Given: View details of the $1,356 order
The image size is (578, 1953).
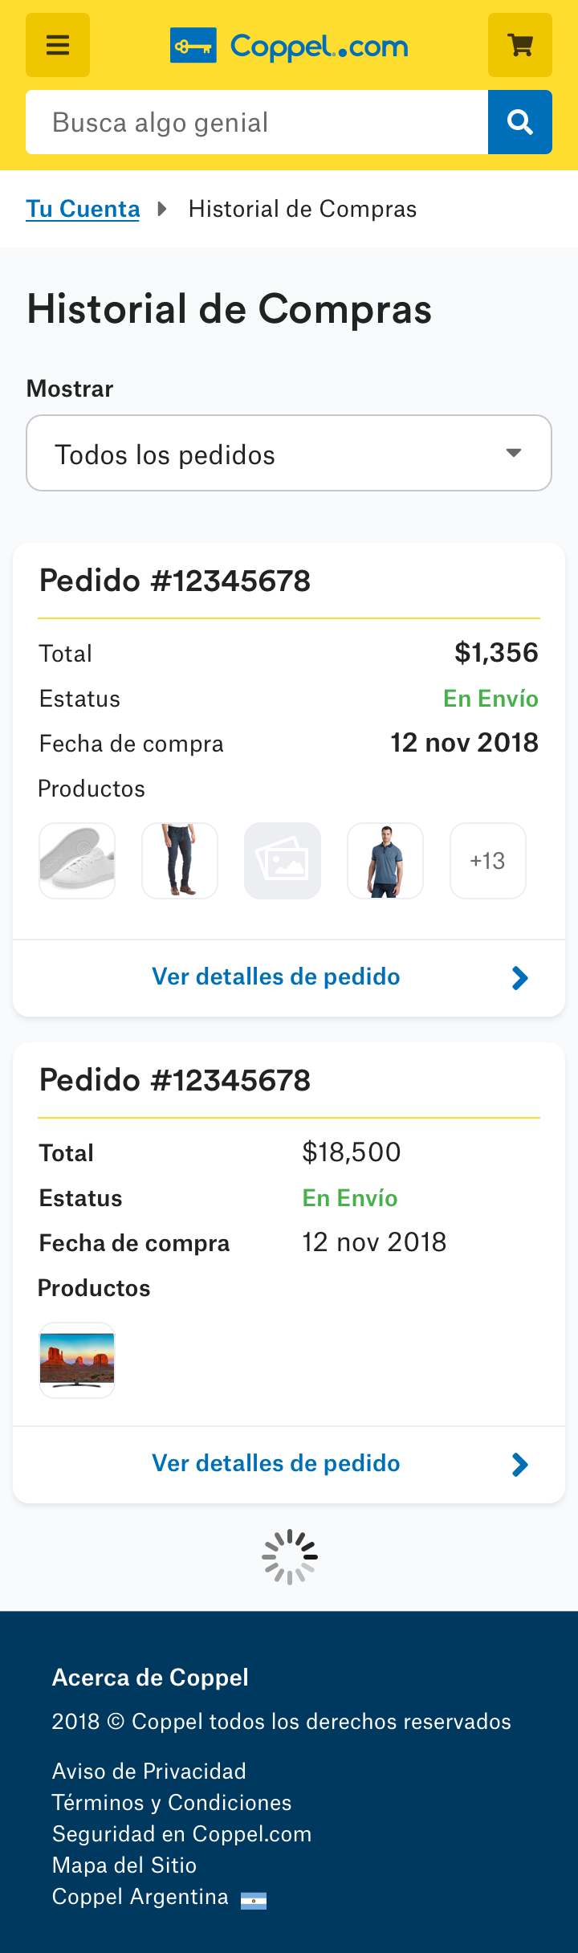Looking at the screenshot, I should [276, 976].
